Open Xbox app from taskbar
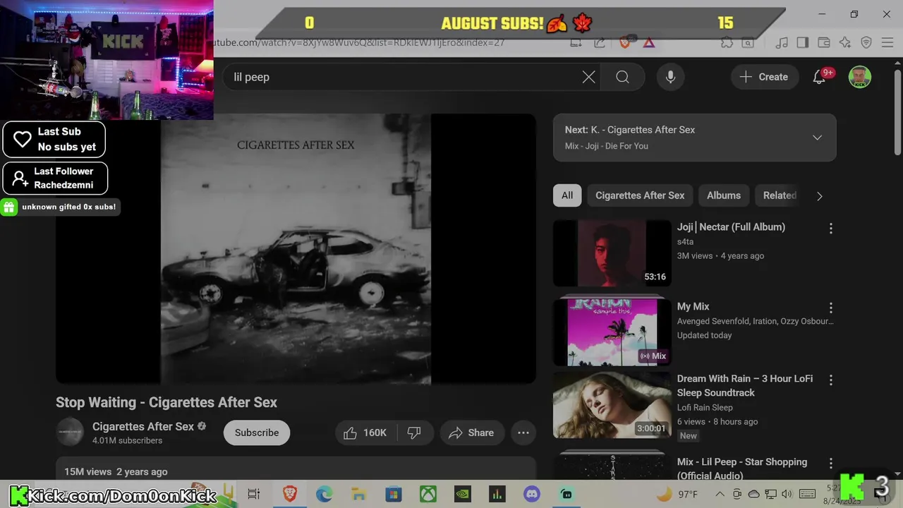Viewport: 903px width, 508px height. [x=428, y=494]
